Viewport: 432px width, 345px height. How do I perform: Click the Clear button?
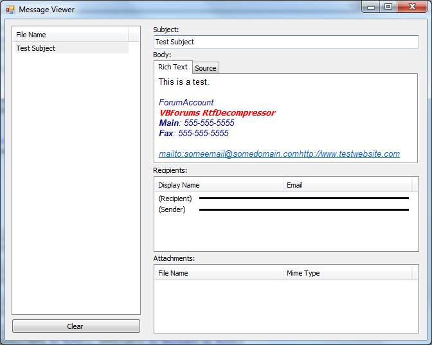[x=76, y=326]
